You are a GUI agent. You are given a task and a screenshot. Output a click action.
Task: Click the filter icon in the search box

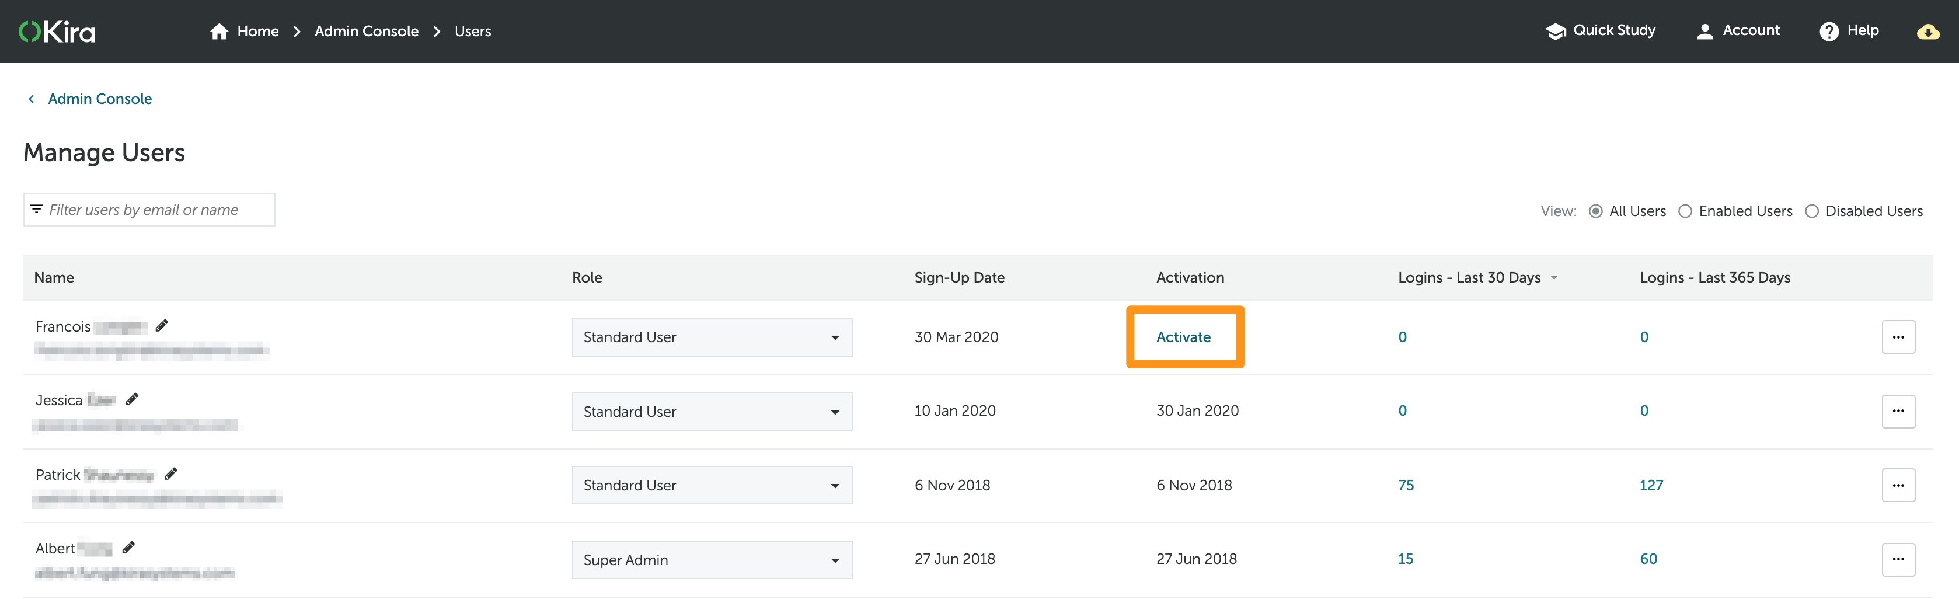coord(37,209)
